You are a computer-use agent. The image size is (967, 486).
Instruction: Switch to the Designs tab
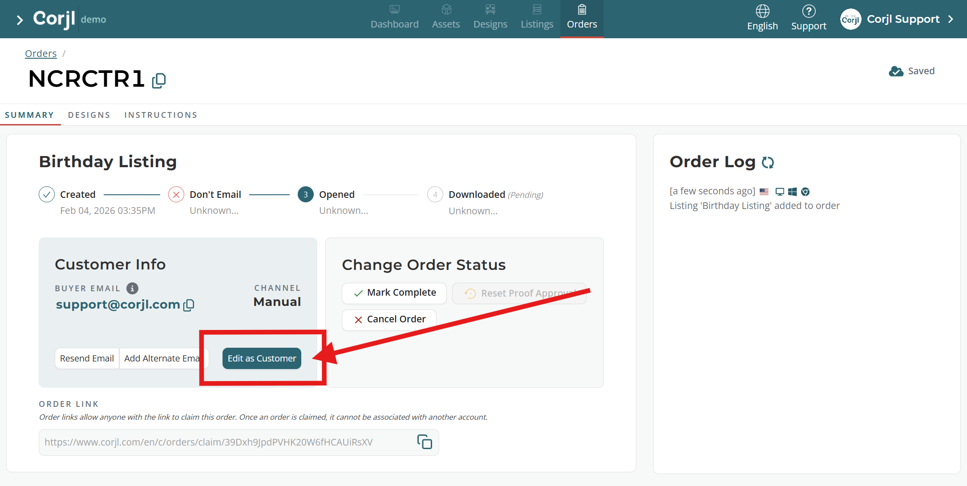pyautogui.click(x=89, y=115)
